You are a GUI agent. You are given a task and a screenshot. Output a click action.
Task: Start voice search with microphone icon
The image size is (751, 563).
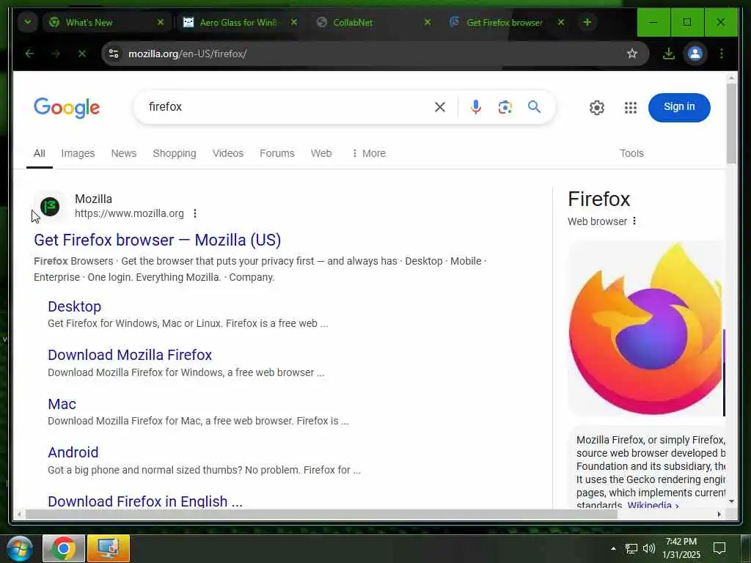click(475, 107)
